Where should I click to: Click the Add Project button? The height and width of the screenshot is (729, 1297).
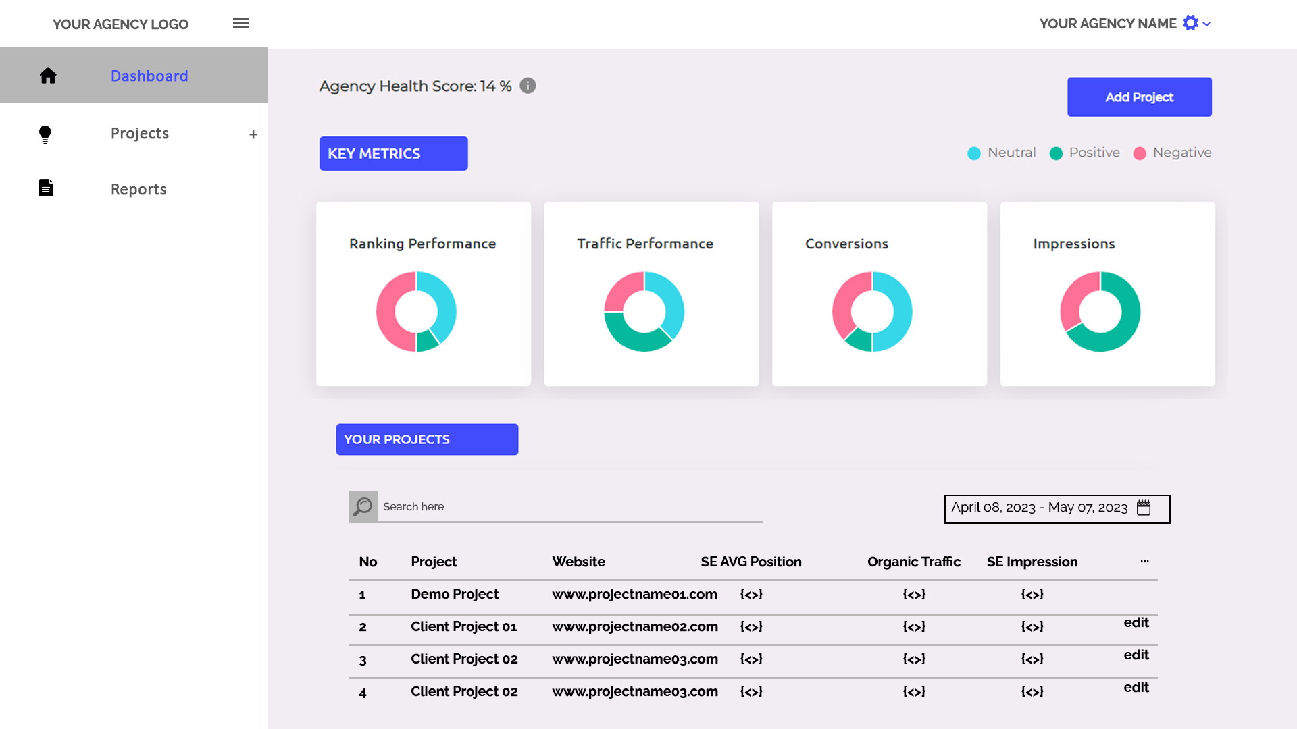click(1139, 97)
